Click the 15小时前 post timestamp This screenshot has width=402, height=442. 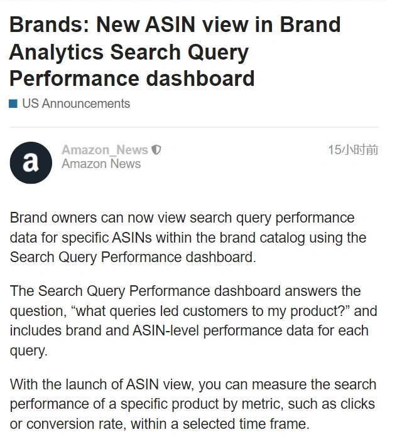(353, 150)
